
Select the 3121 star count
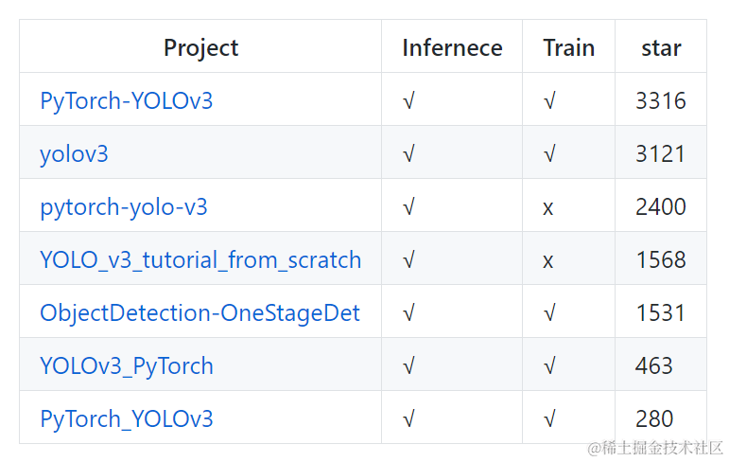point(660,153)
